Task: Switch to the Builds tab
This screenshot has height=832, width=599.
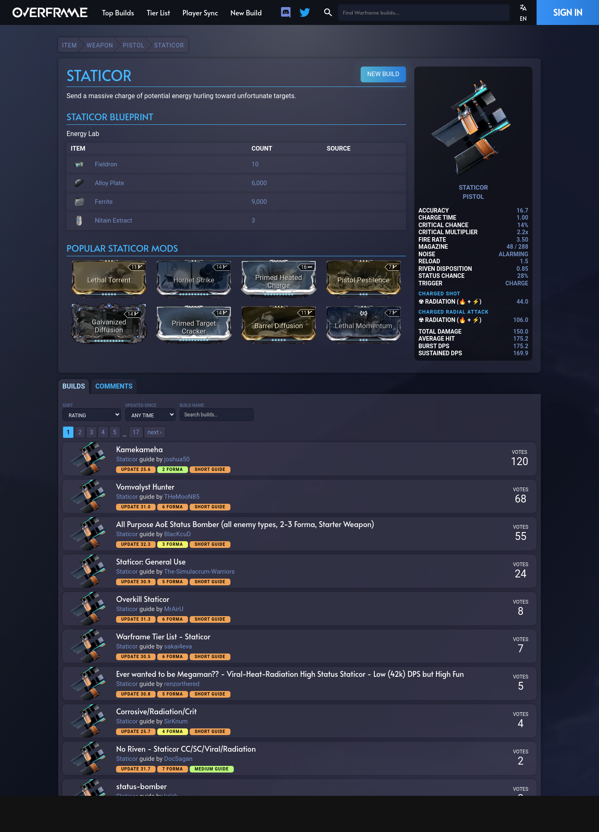Action: [74, 386]
